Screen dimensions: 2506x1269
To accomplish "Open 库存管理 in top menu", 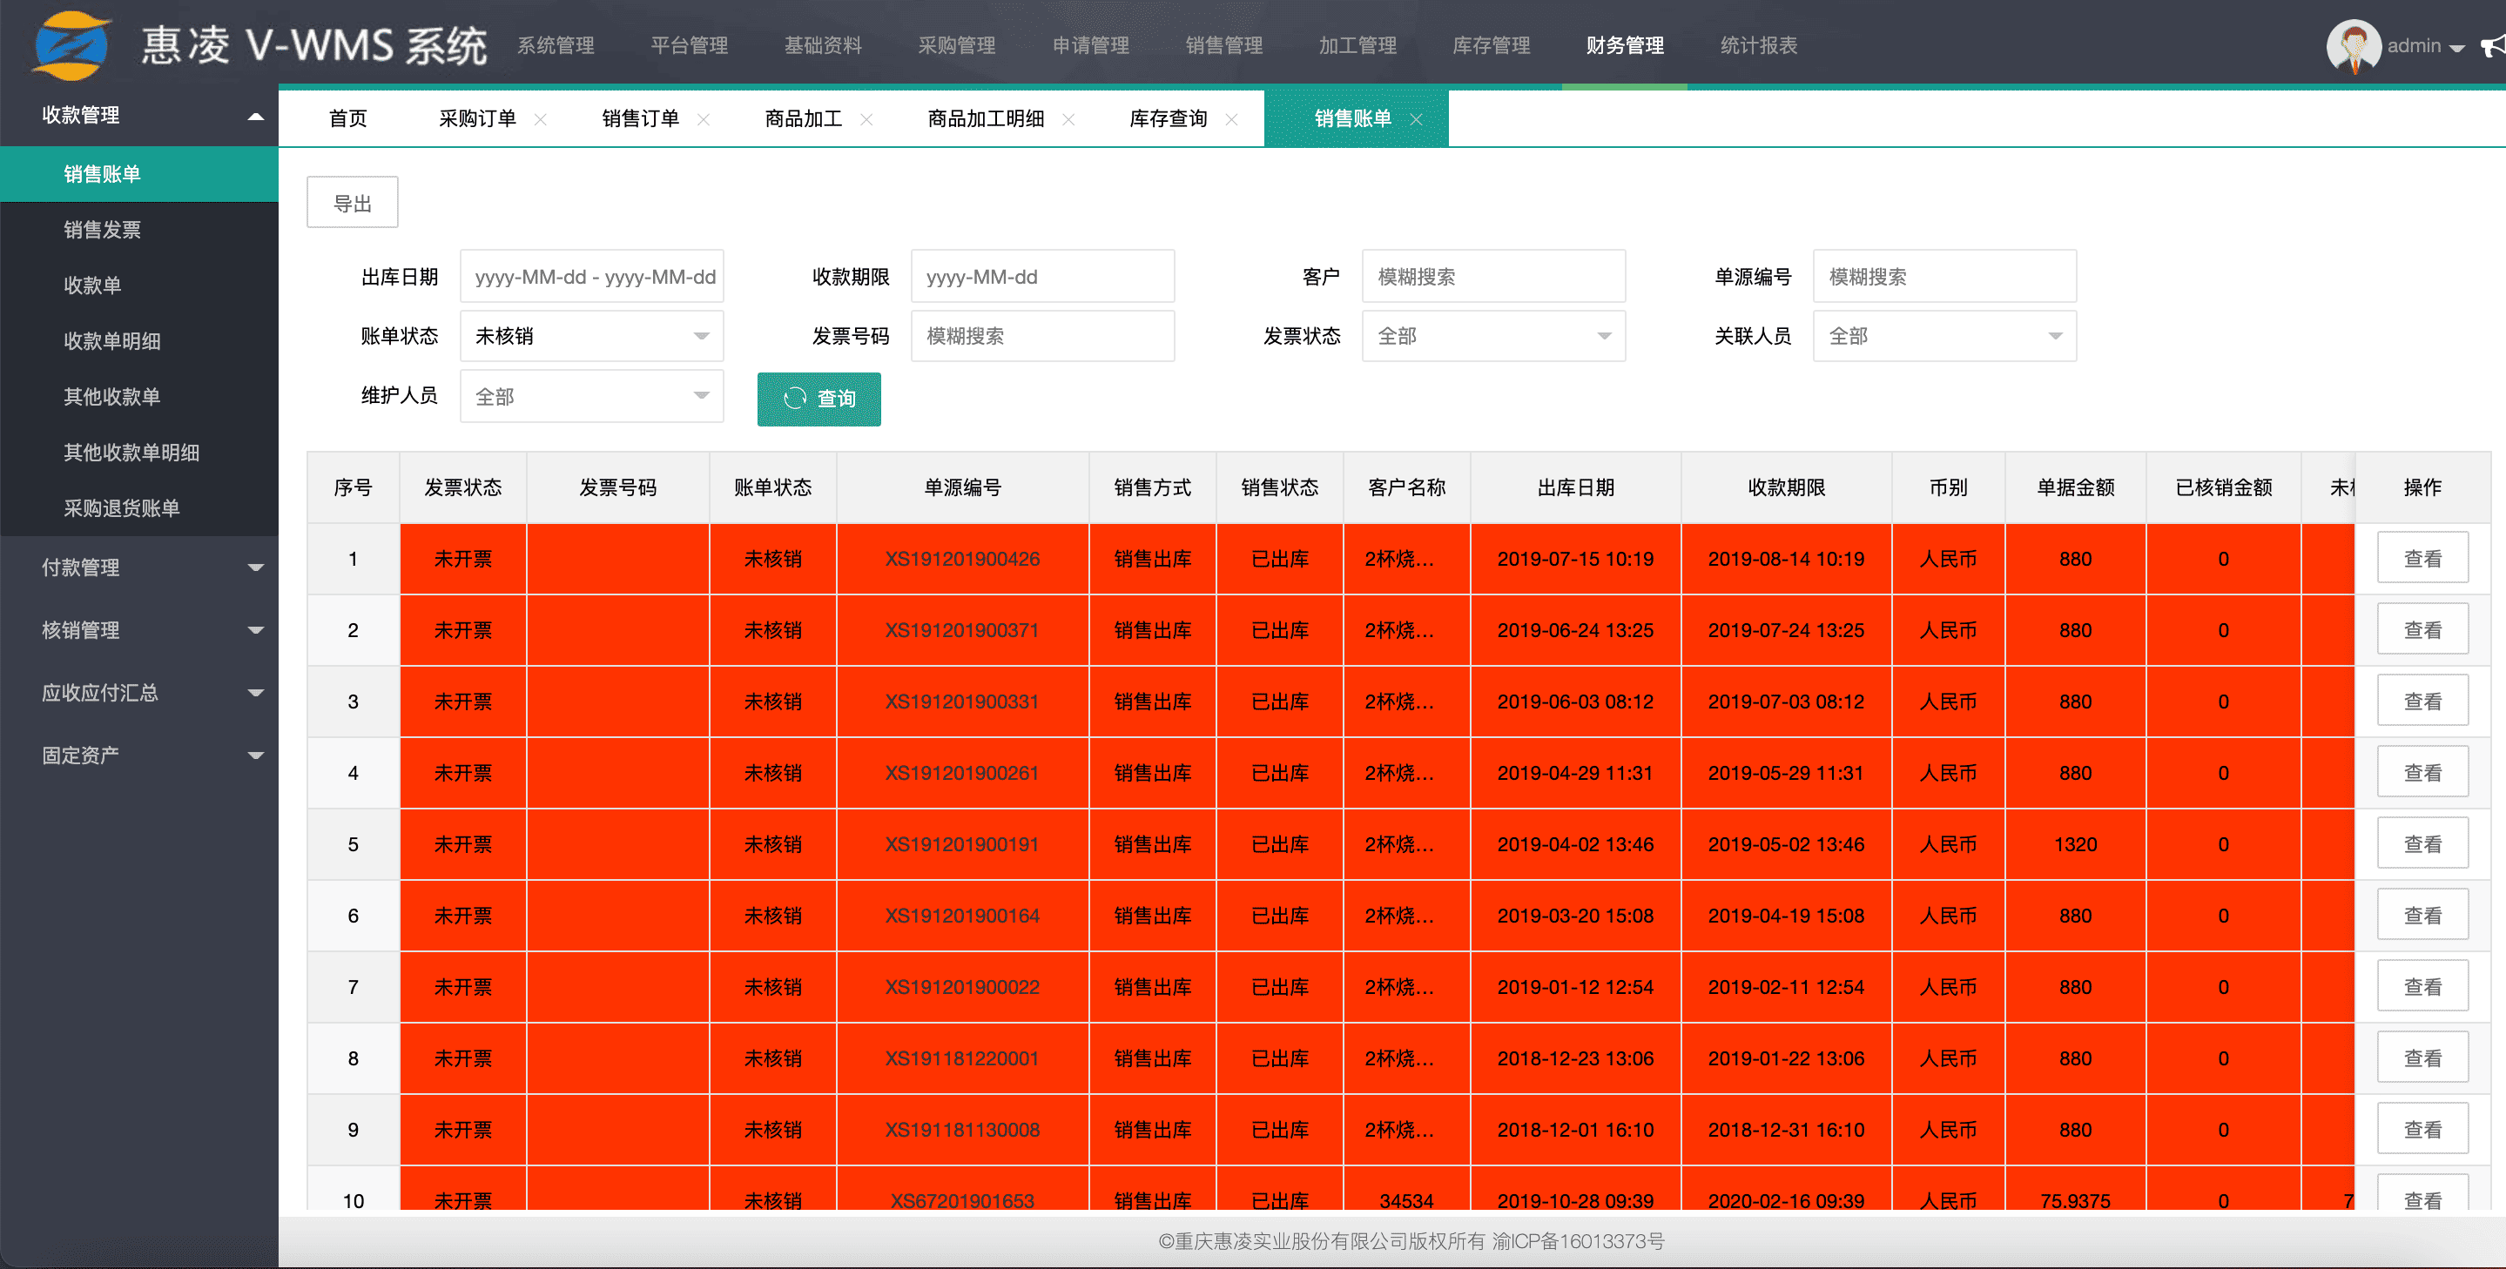I will (1491, 46).
